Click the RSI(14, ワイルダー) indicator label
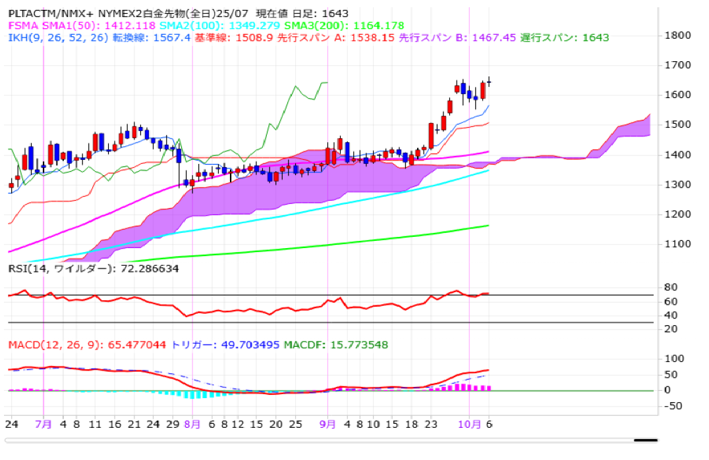This screenshot has width=709, height=460. coord(93,268)
